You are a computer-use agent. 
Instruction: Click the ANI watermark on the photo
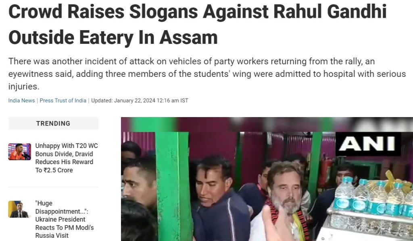[x=368, y=144]
